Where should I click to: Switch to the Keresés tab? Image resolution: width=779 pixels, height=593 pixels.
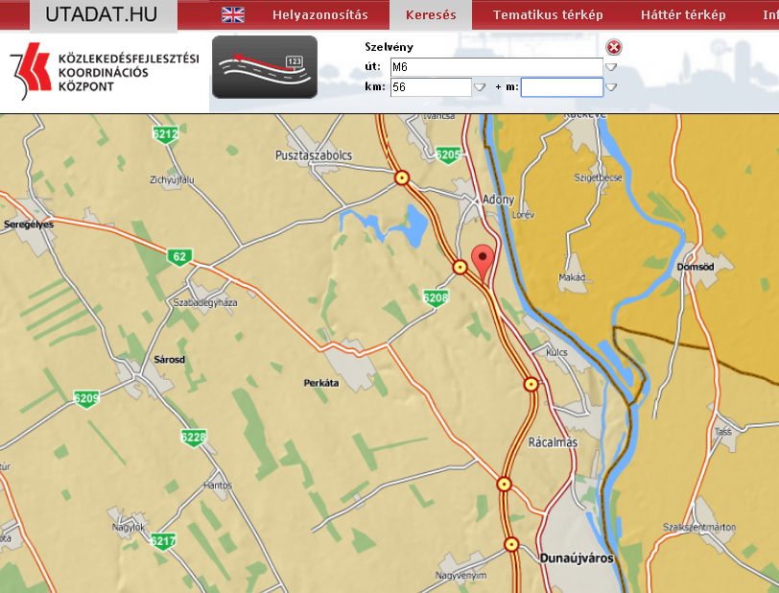point(431,14)
